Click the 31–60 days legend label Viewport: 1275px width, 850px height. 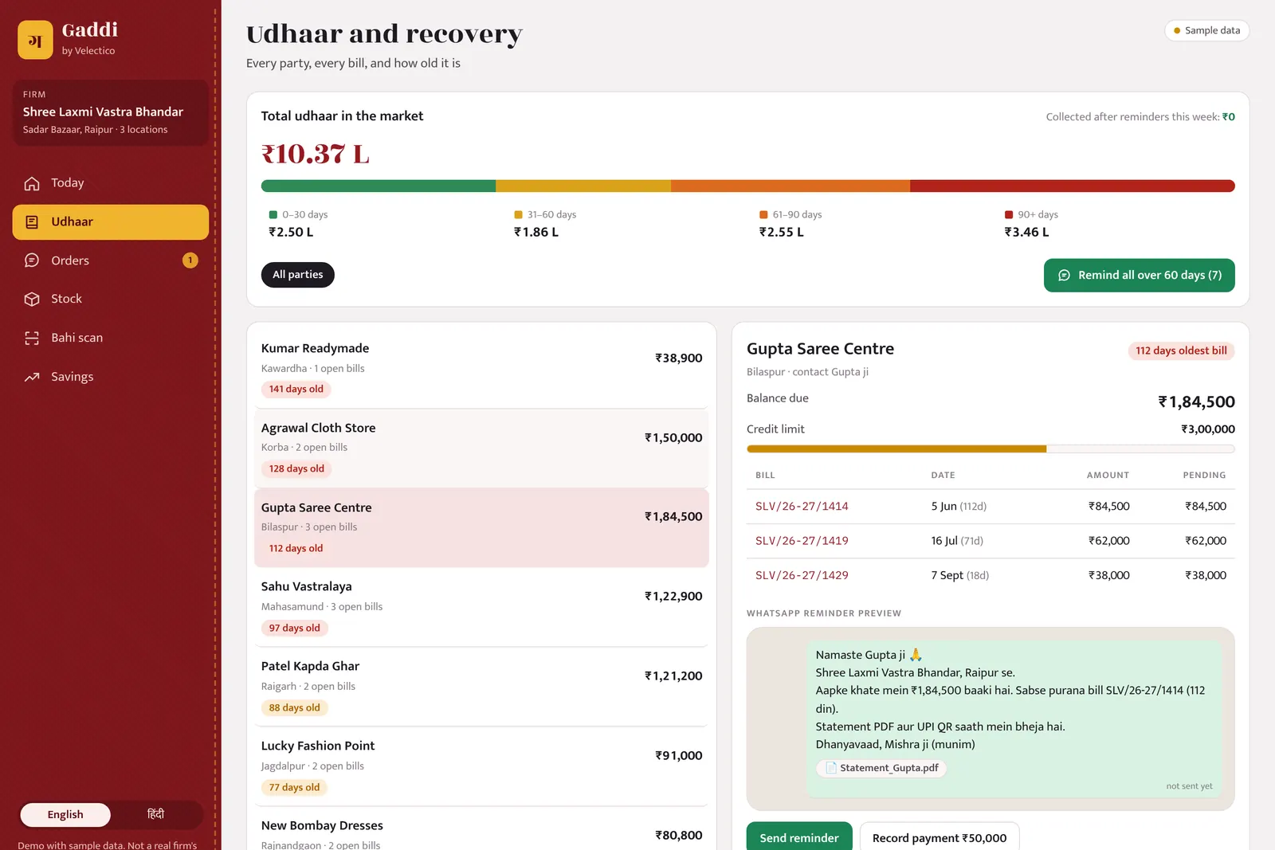551,215
